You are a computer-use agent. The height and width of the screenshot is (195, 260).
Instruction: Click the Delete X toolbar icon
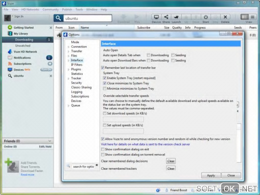coord(225,17)
